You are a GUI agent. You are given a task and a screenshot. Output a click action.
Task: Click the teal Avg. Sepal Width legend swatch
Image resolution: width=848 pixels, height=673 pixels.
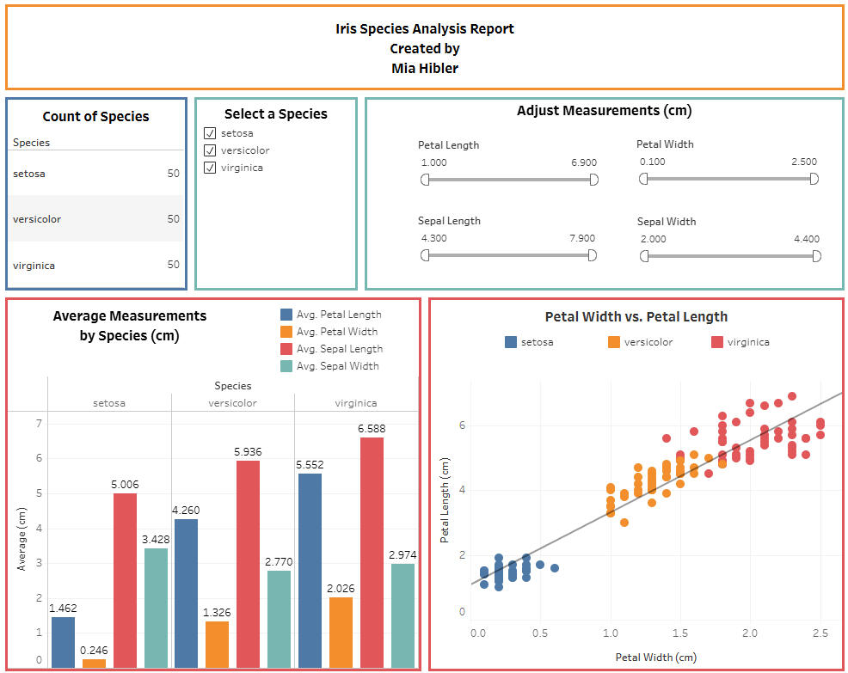tap(287, 366)
